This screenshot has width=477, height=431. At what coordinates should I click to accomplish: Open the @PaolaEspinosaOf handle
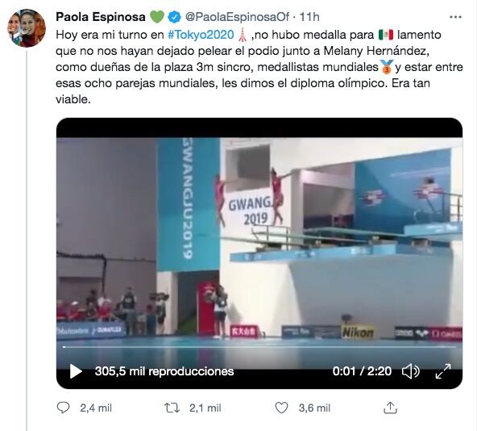point(237,17)
